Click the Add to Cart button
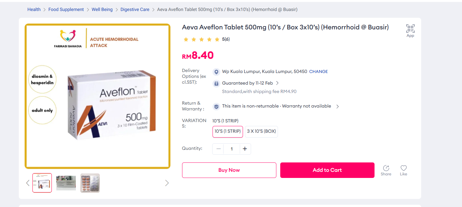 point(327,170)
